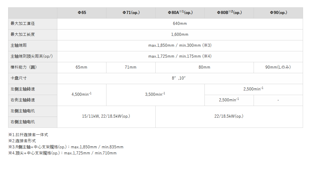Click the 卡盘尺寸 row label
The image size is (316, 173).
coord(19,78)
